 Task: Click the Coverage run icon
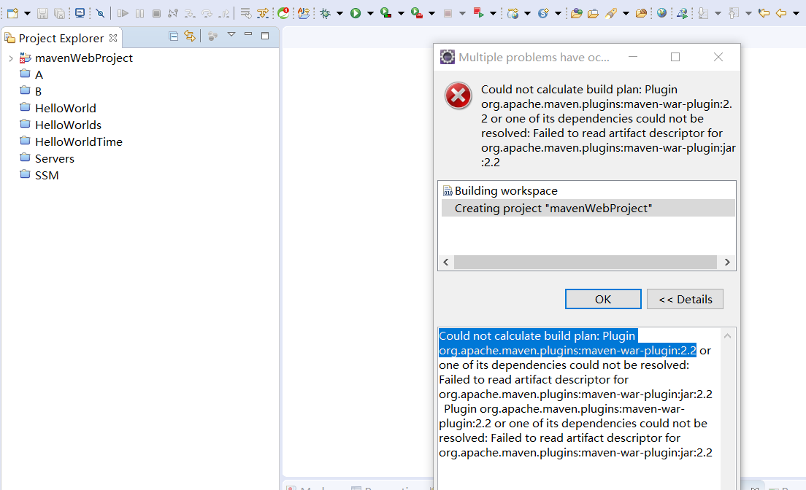[385, 13]
